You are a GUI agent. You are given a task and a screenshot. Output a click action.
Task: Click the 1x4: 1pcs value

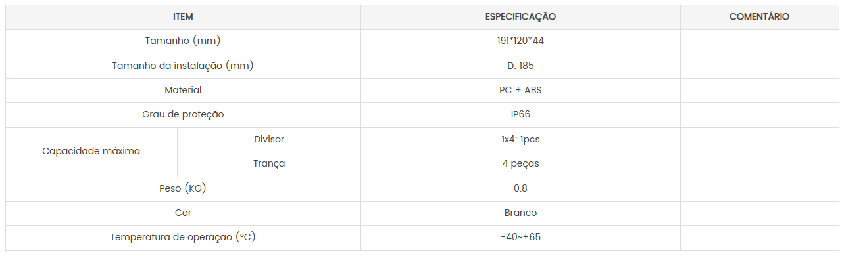(520, 139)
